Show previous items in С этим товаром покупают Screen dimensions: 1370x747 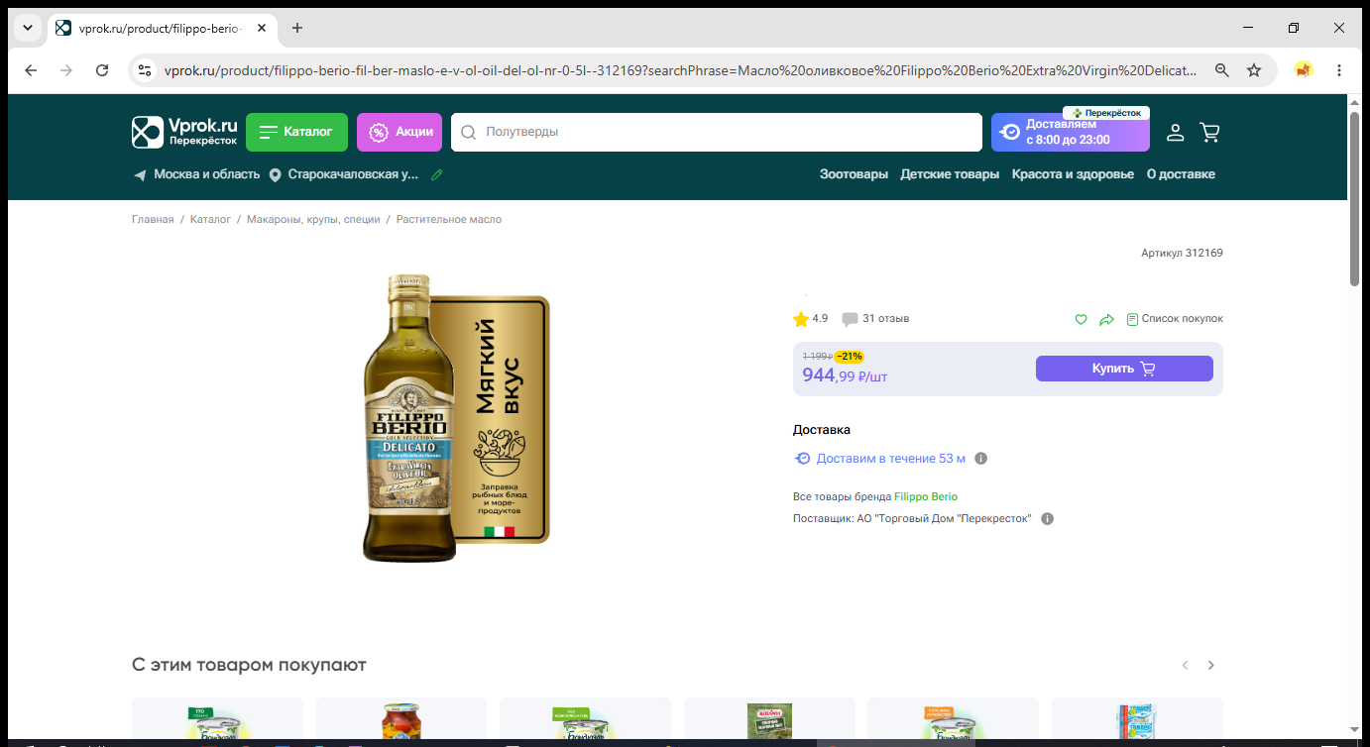(x=1185, y=665)
